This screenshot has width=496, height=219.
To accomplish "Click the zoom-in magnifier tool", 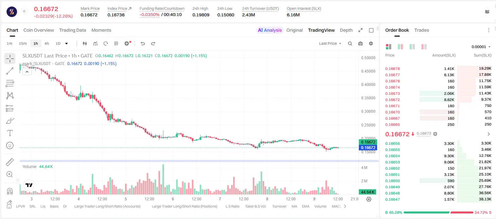I will click(10, 175).
